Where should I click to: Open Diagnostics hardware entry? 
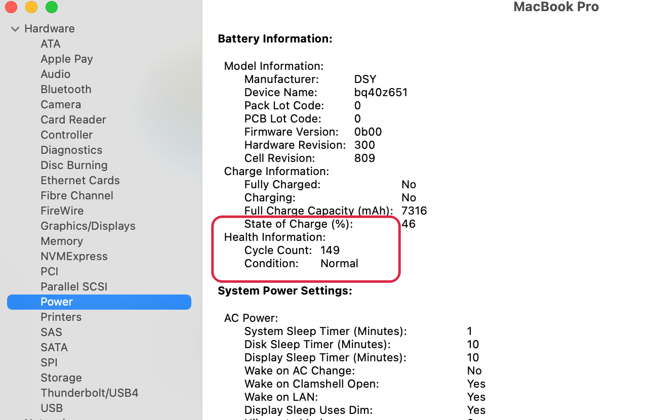click(71, 150)
